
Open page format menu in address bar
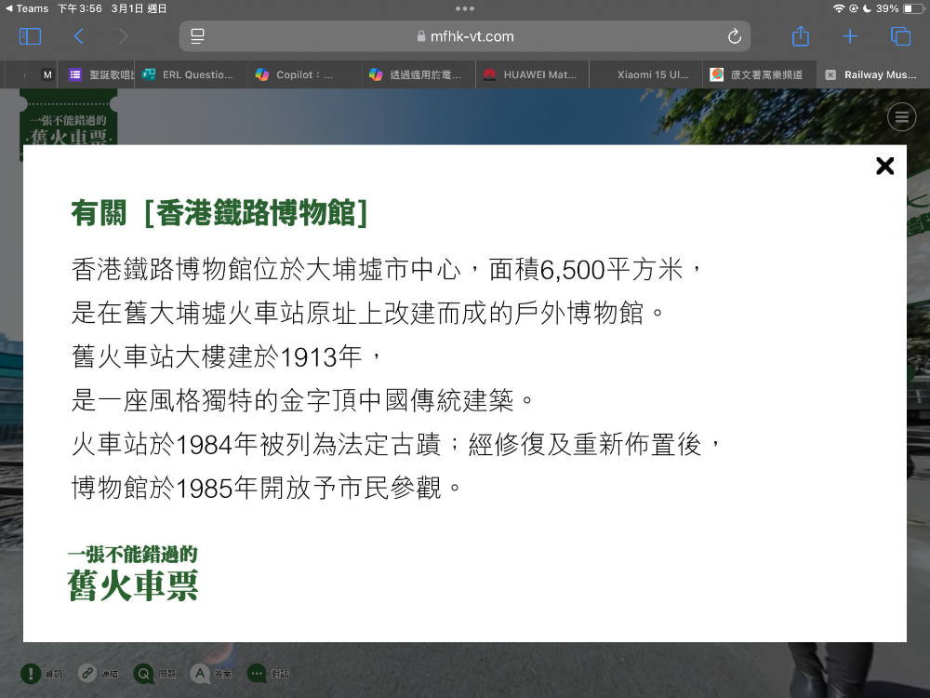(x=197, y=36)
